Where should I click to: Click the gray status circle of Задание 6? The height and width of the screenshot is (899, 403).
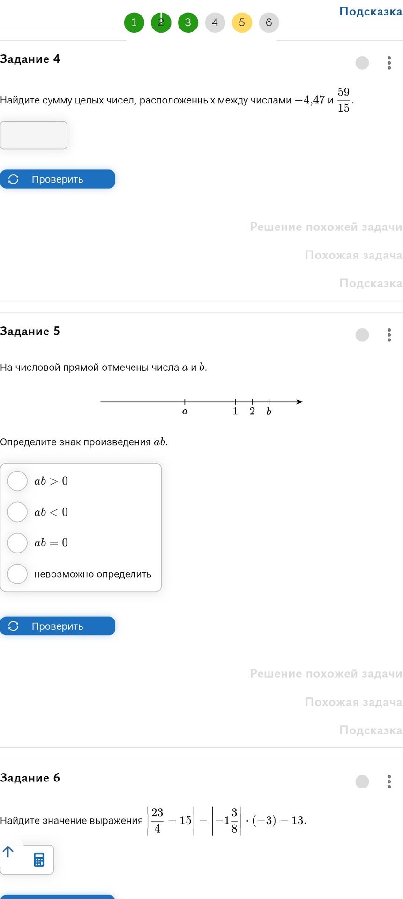click(362, 781)
